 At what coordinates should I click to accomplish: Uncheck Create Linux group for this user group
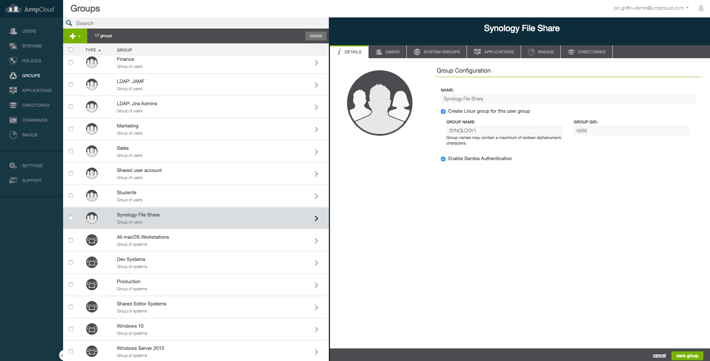click(x=443, y=112)
